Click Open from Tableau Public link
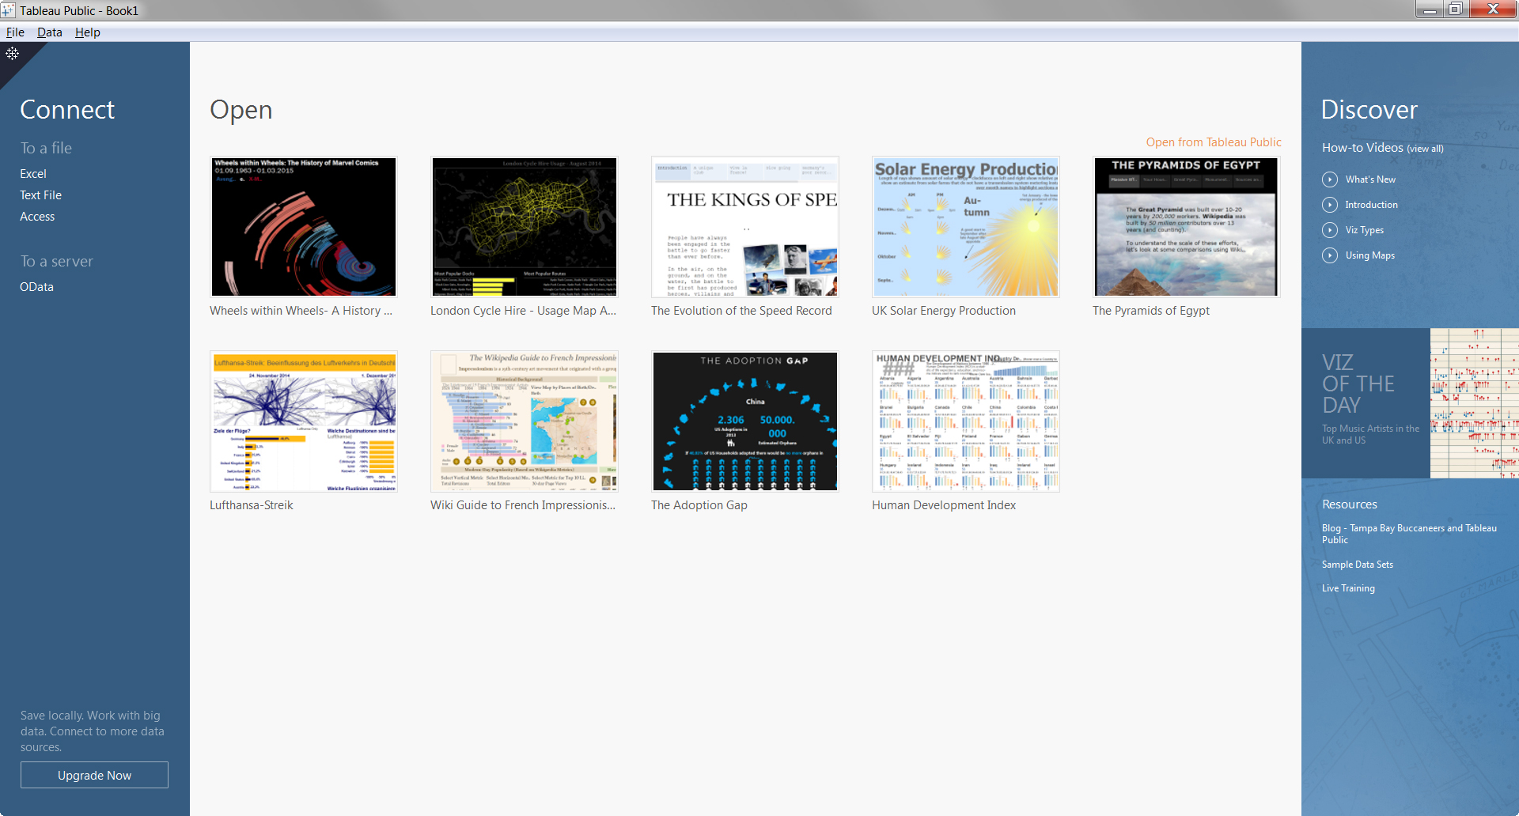 click(x=1214, y=142)
